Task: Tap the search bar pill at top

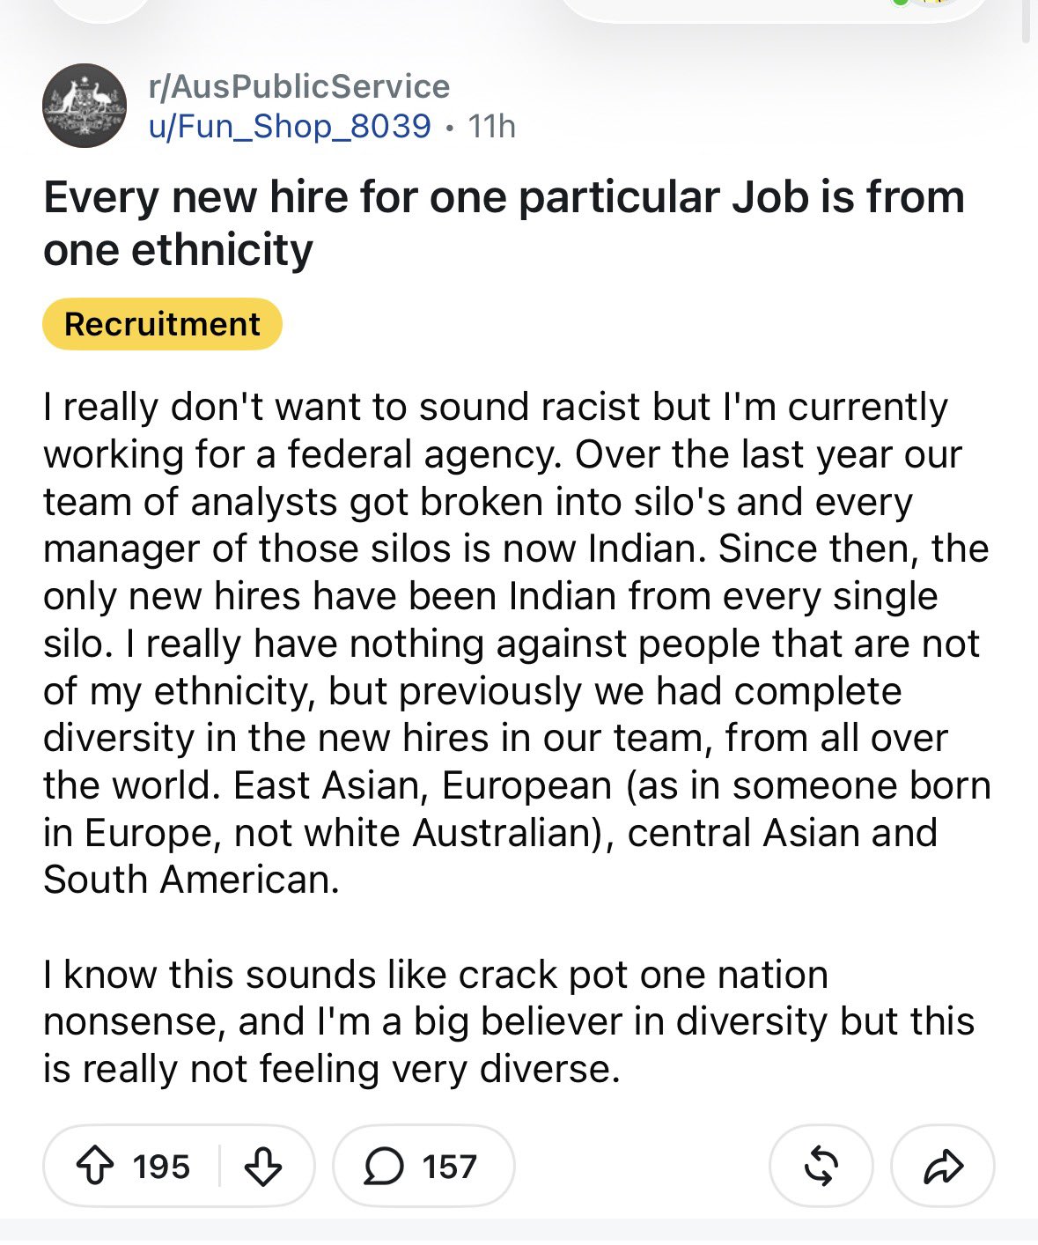Action: click(x=775, y=11)
